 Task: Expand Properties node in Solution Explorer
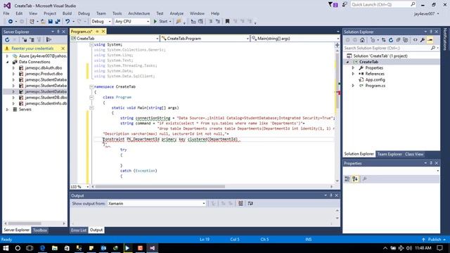pos(353,68)
